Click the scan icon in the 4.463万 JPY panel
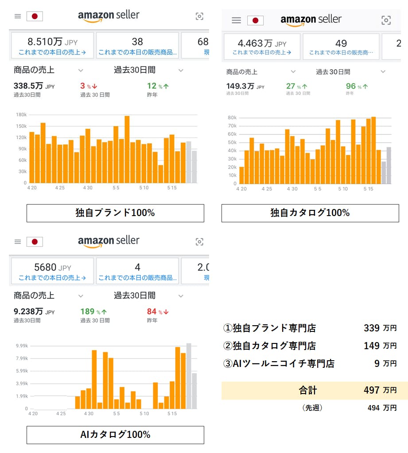 click(x=386, y=20)
